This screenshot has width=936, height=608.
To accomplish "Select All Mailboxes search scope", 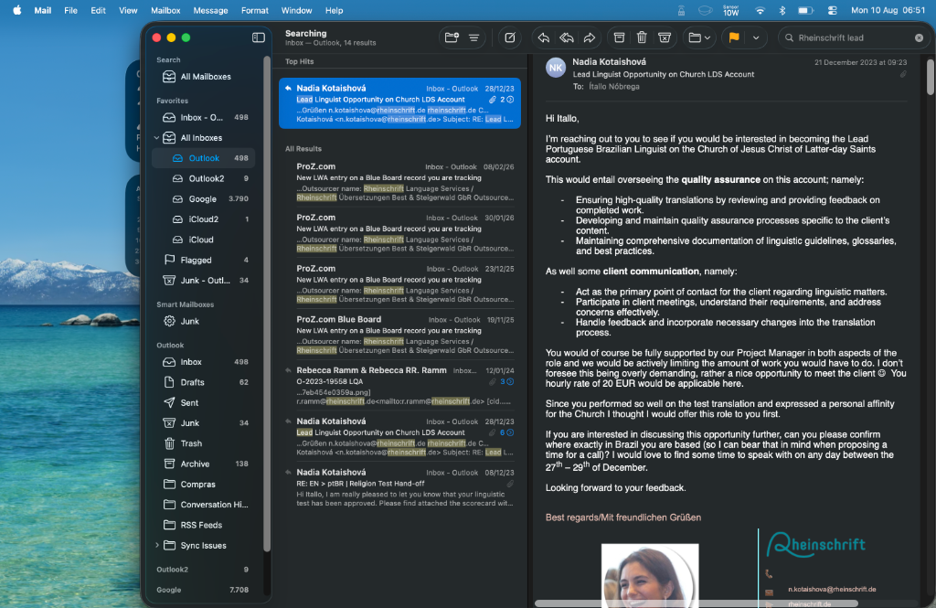I will coord(205,77).
